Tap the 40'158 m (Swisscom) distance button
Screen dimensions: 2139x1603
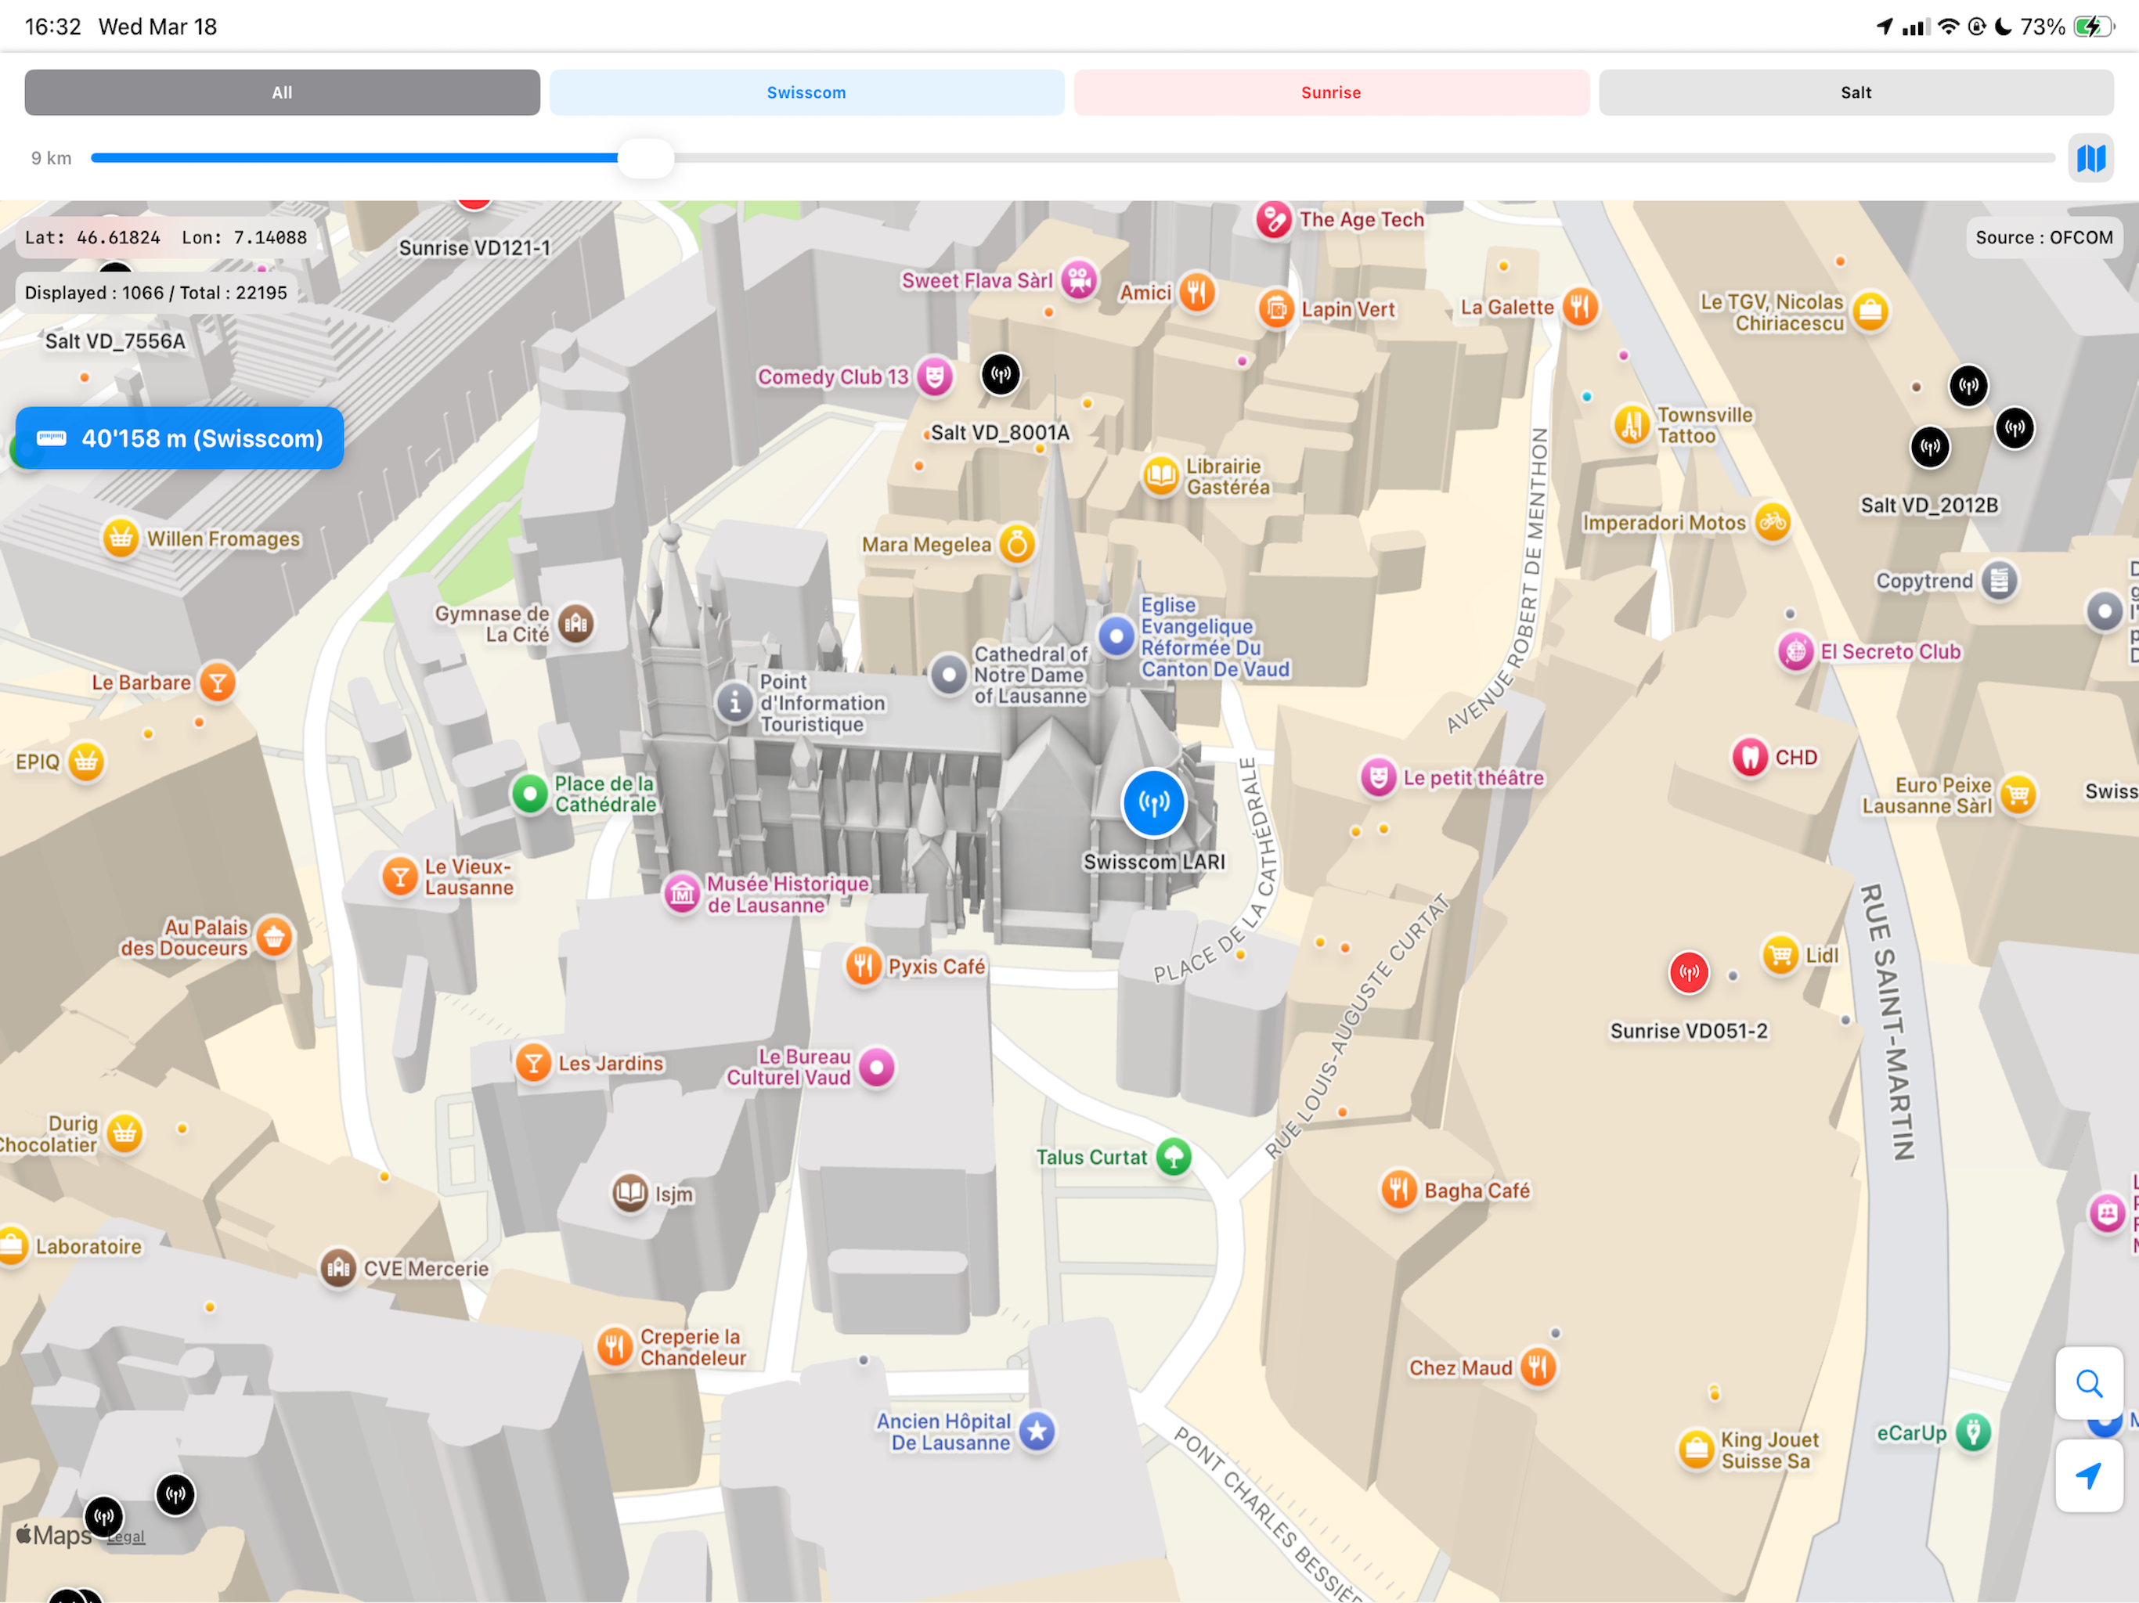click(180, 438)
